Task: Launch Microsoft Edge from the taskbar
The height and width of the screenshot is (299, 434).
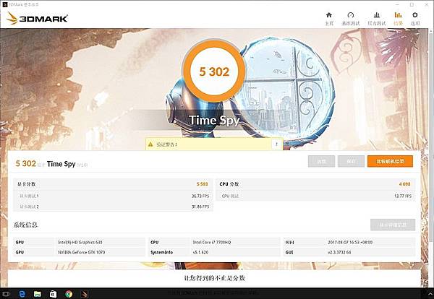Action: pos(22,294)
